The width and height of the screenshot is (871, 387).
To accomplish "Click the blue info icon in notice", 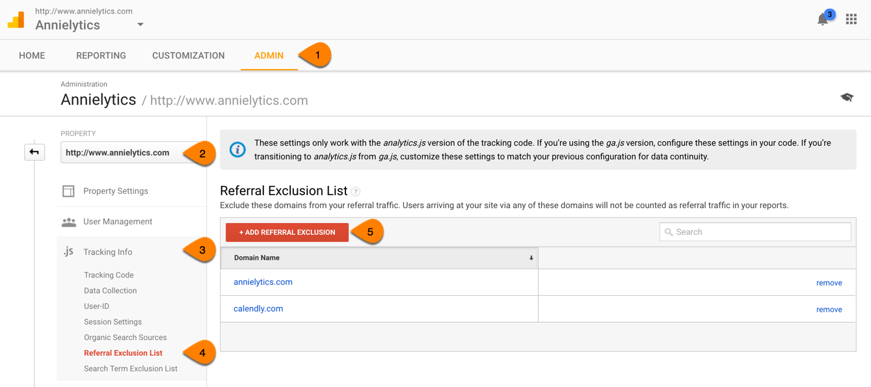I will [x=237, y=150].
